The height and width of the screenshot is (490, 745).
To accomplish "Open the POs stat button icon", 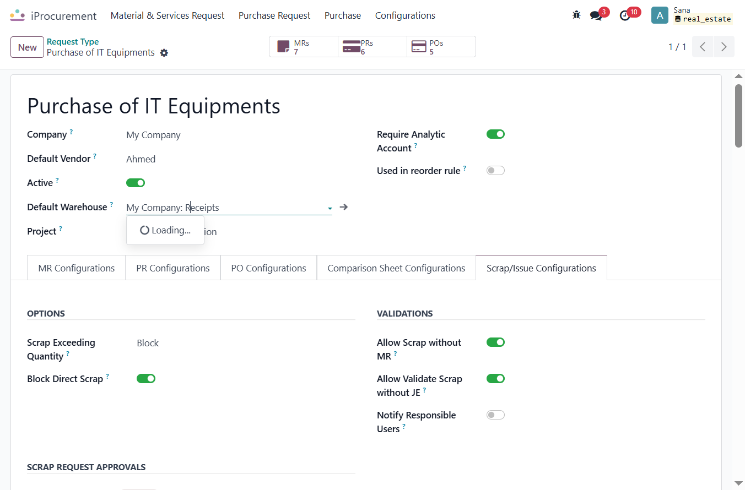I will pyautogui.click(x=419, y=47).
